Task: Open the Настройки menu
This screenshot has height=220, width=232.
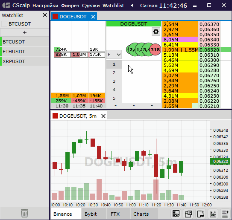Action: point(45,6)
